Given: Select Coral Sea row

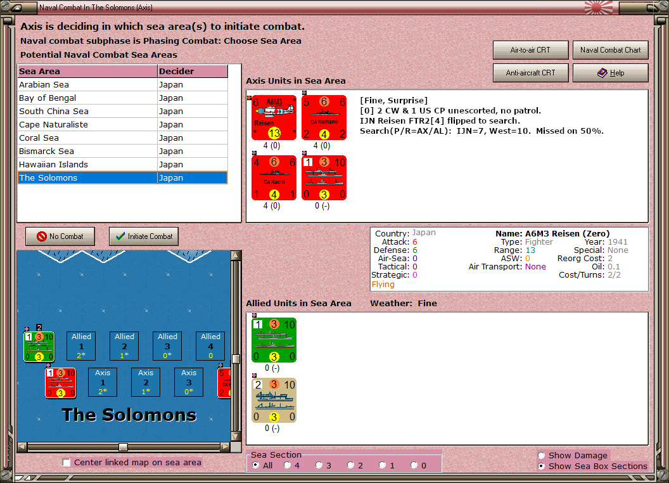Looking at the screenshot, I should pos(123,138).
